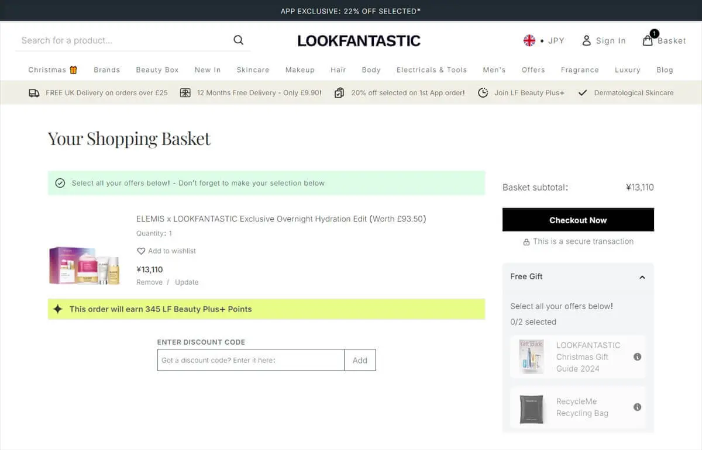The width and height of the screenshot is (702, 450).
Task: Click the delivery truck icon
Action: 34,93
